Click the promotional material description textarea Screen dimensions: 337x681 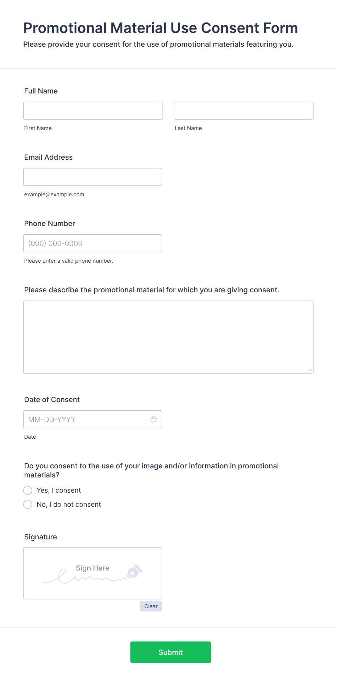(168, 337)
